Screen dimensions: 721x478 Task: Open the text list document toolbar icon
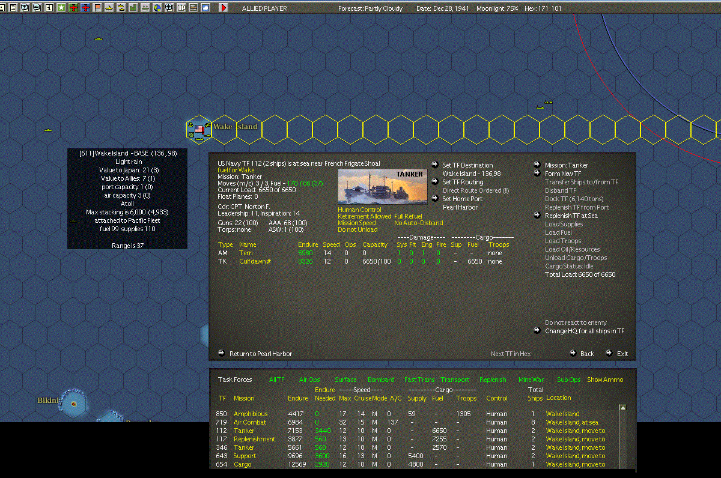tap(13, 8)
